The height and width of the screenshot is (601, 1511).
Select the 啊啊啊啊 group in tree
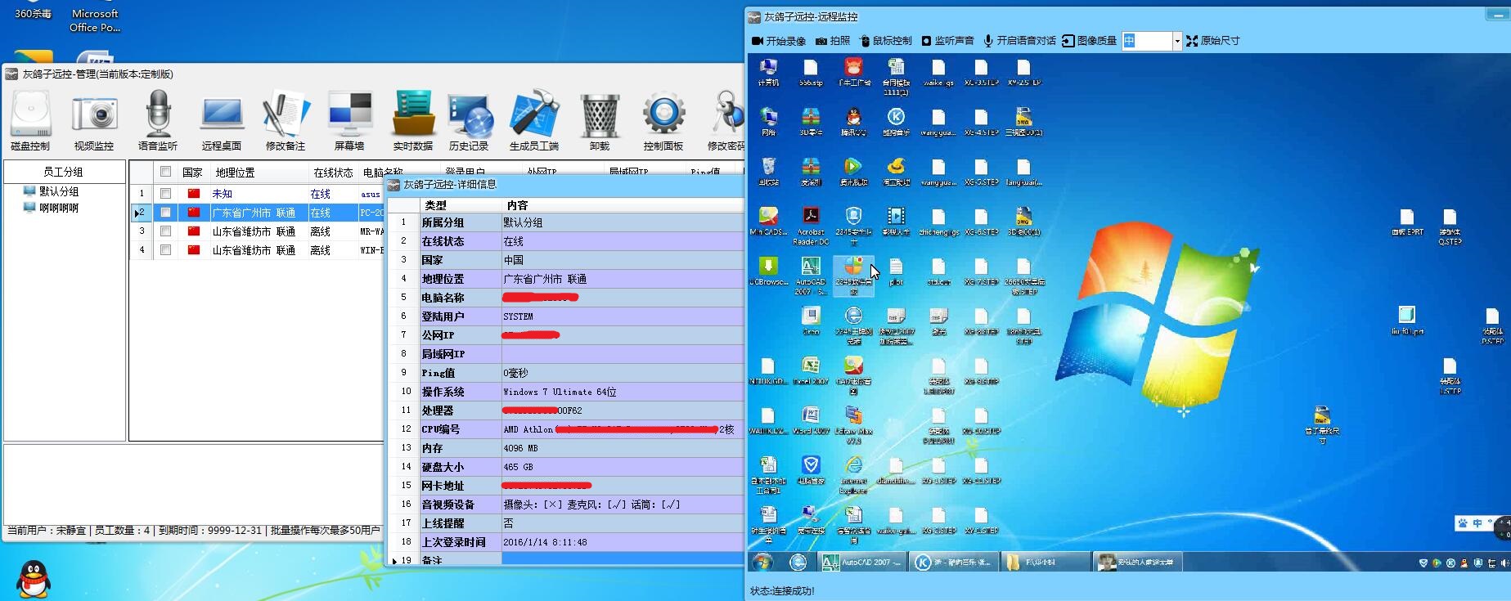coord(59,208)
